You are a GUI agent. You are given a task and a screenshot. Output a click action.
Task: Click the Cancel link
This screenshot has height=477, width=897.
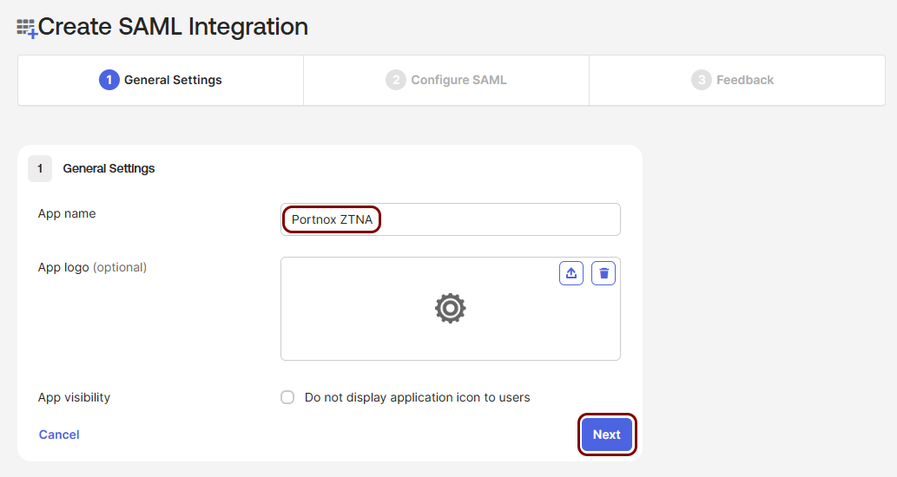click(x=59, y=435)
